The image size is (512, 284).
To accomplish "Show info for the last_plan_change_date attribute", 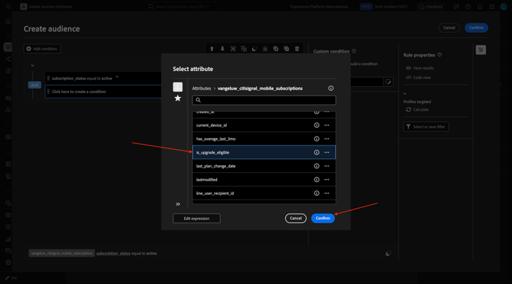I will pos(316,166).
